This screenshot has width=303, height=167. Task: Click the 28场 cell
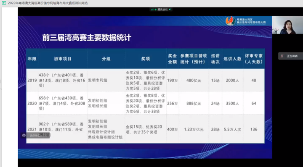click(215, 129)
